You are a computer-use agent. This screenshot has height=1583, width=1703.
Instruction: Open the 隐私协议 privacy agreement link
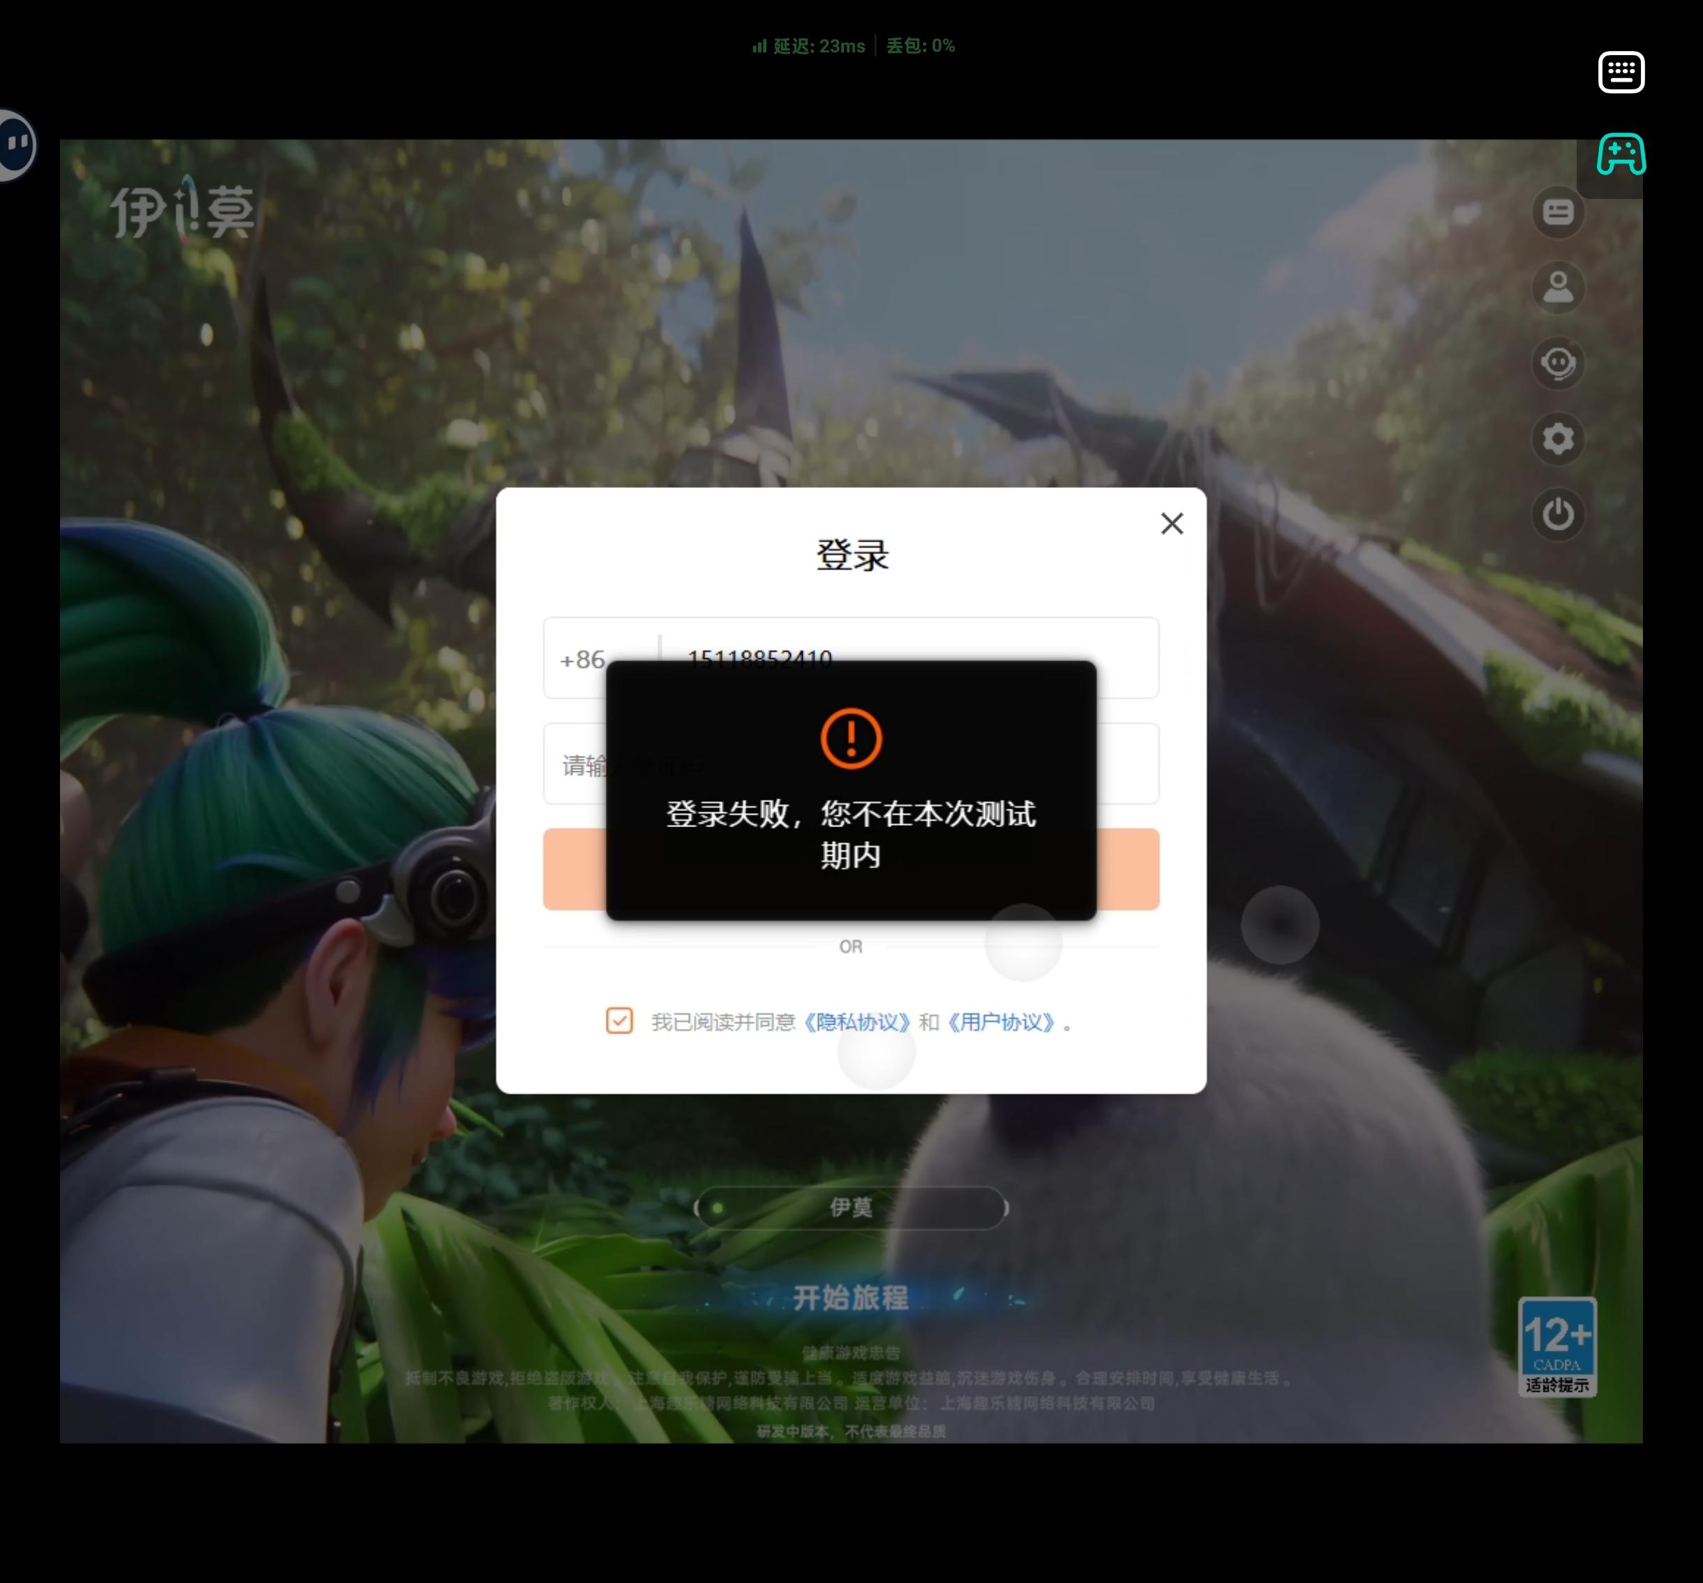[856, 1022]
